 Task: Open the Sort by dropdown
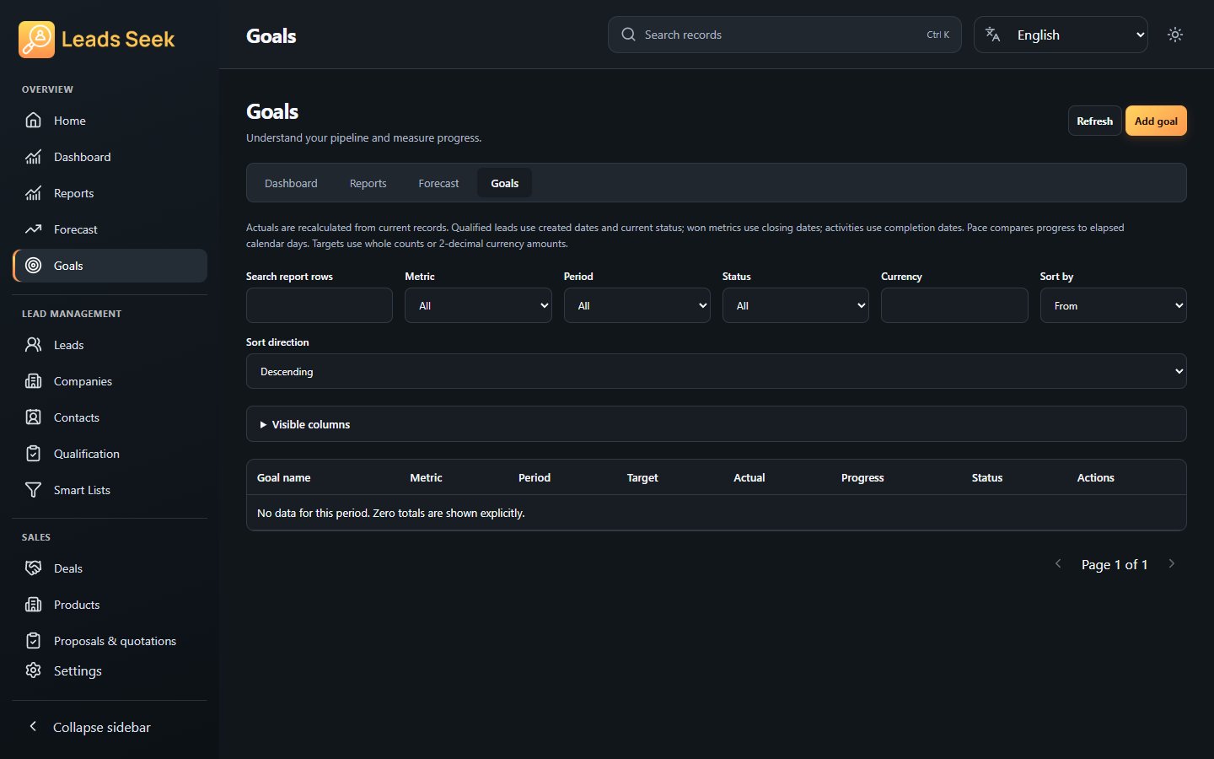pyautogui.click(x=1114, y=305)
